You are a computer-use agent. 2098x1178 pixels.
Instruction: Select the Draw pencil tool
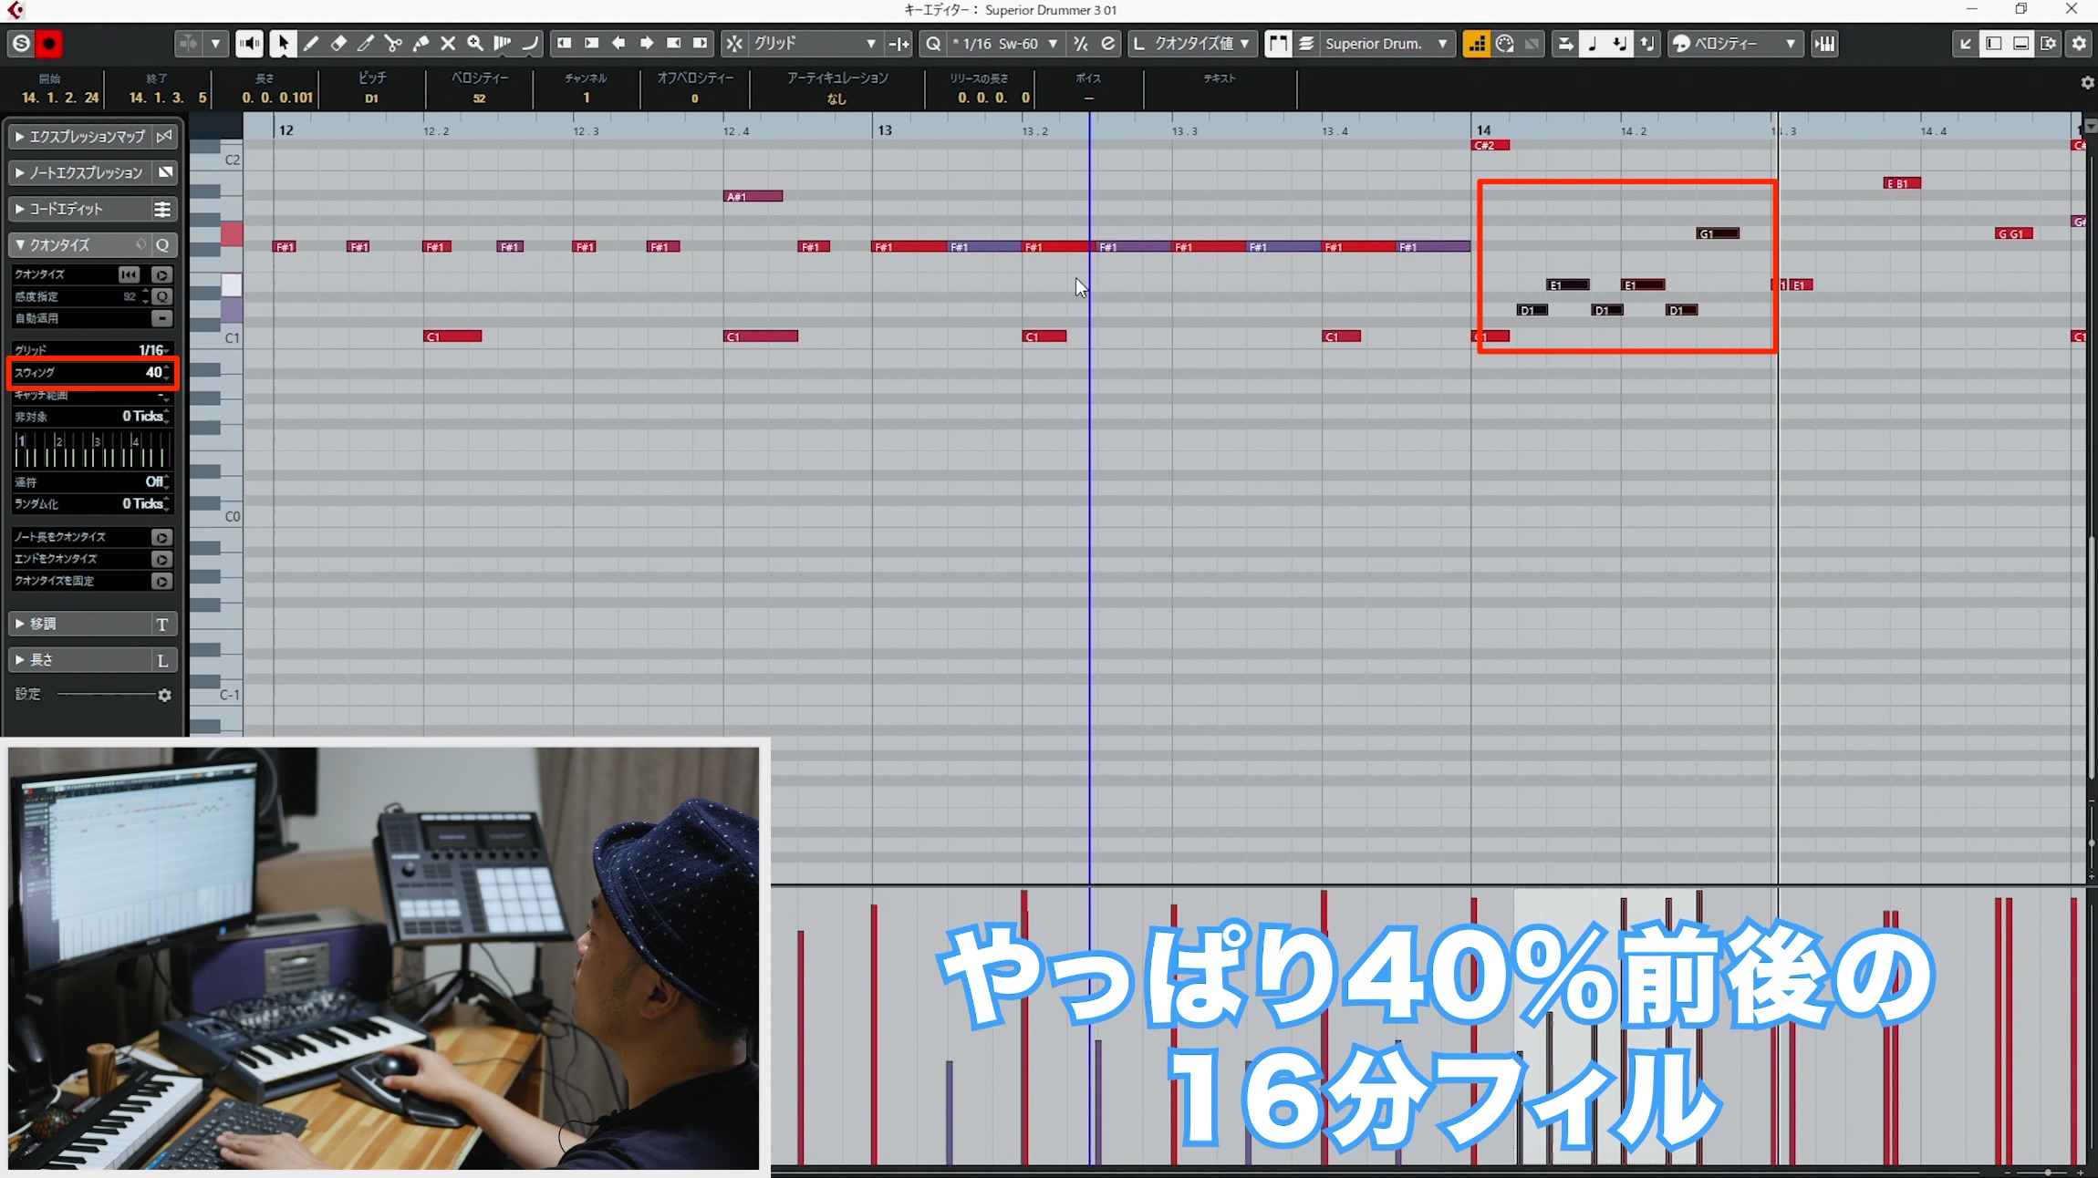coord(311,43)
